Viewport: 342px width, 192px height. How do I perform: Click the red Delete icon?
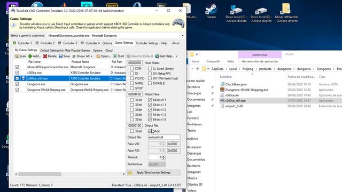click(x=45, y=56)
